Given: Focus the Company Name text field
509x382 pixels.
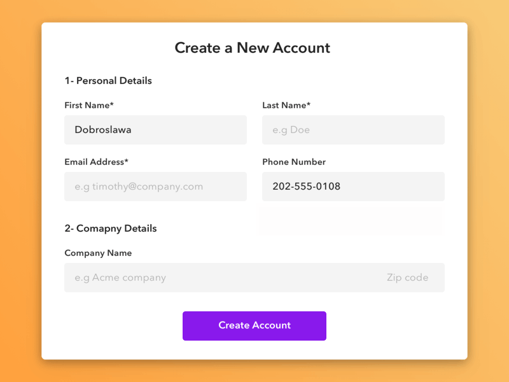Looking at the screenshot, I should (x=216, y=278).
